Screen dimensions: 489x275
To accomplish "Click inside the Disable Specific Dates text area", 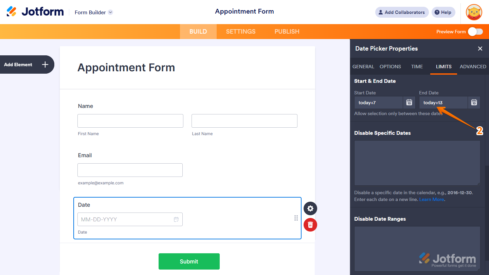I will [x=417, y=163].
